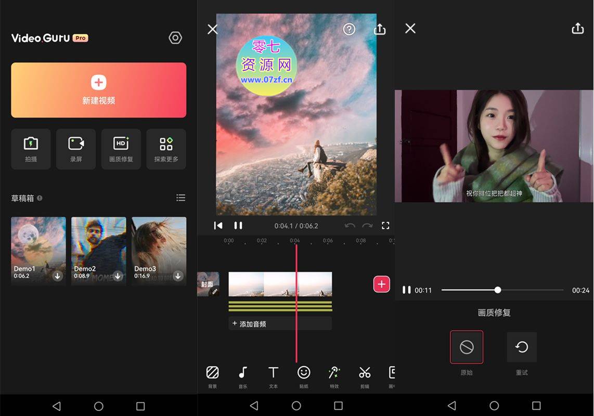The width and height of the screenshot is (594, 416).
Task: Toggle the drafts list view icon
Action: [x=180, y=198]
